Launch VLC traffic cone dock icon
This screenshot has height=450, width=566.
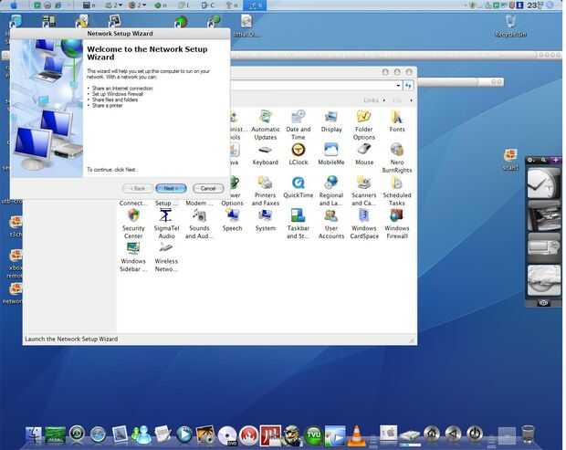(x=356, y=435)
